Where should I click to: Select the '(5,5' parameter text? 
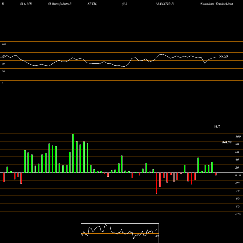pyautogui.click(x=125, y=4)
